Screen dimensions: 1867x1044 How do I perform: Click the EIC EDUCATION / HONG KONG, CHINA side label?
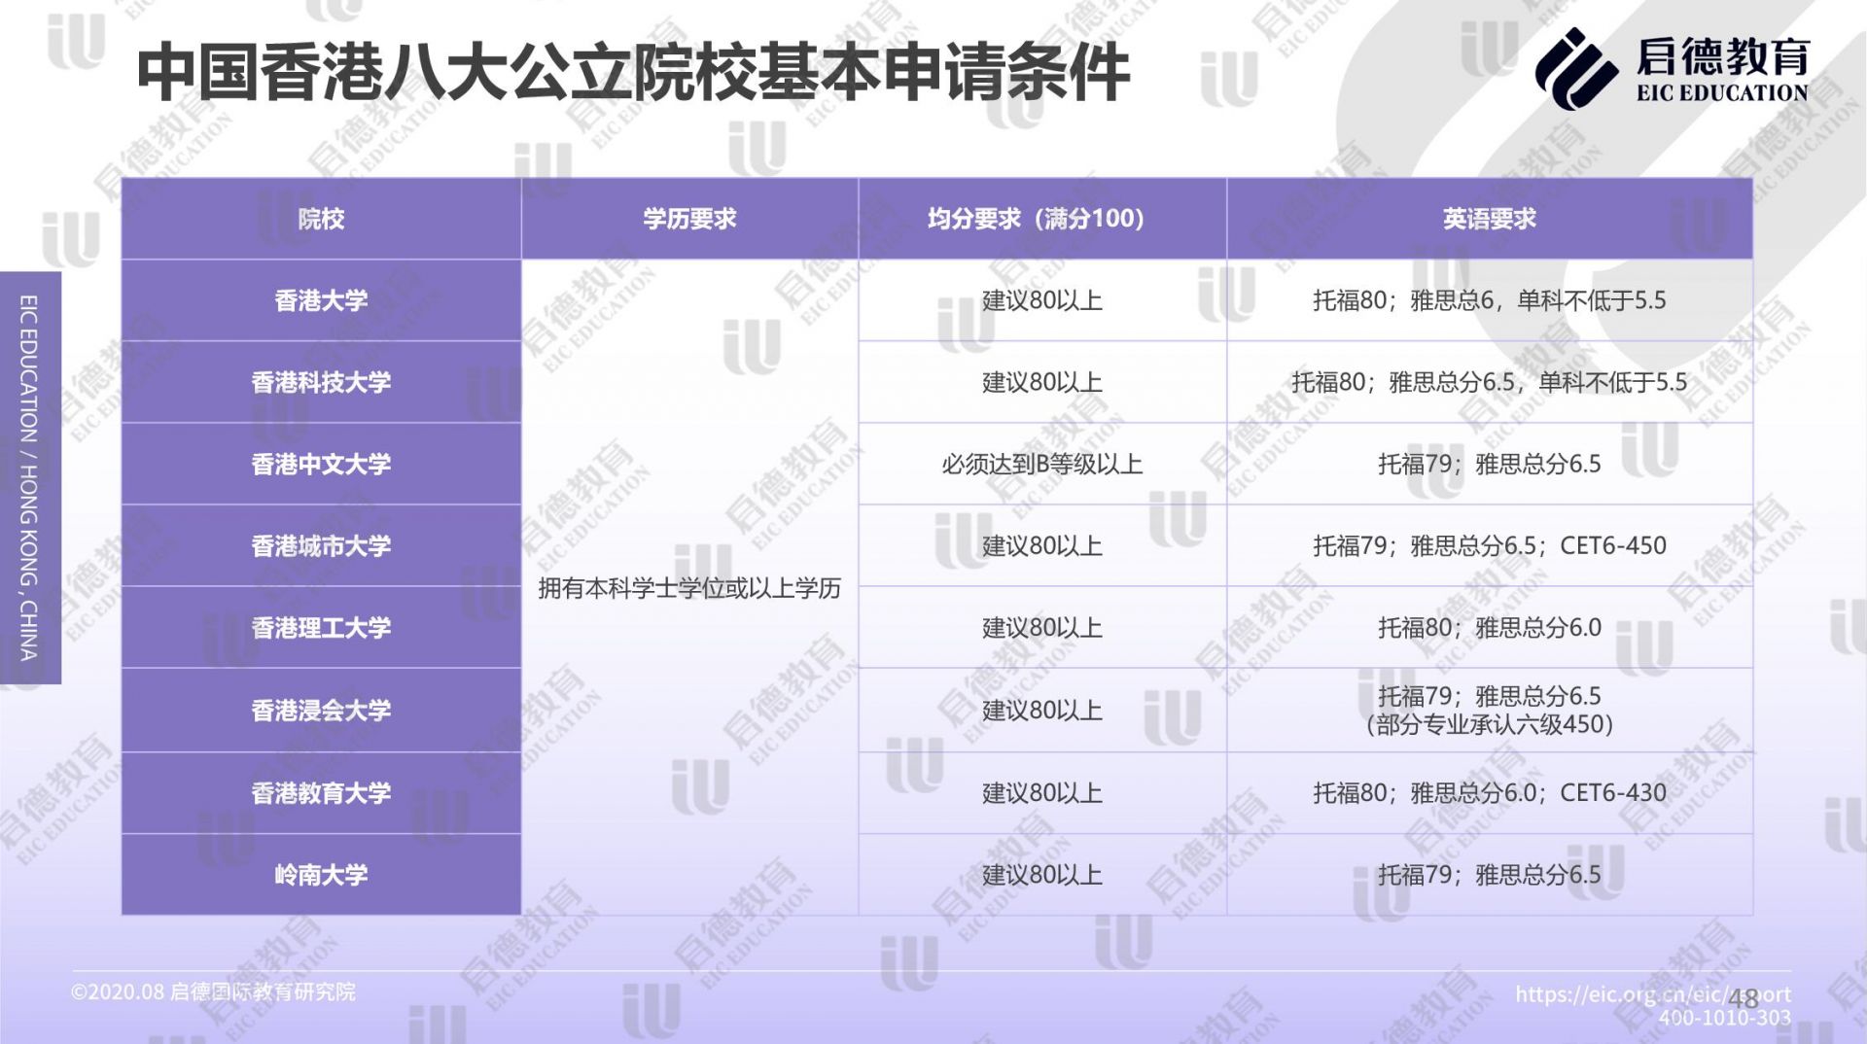click(29, 477)
